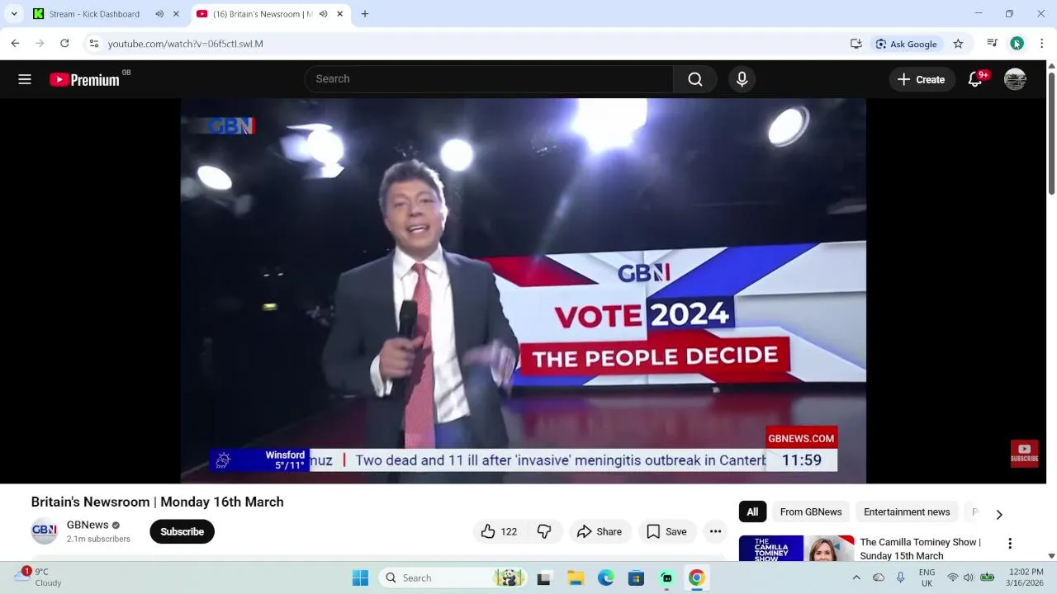Screen dimensions: 1057x594
Task: Subscribe to the GBNews channel
Action: coord(182,532)
